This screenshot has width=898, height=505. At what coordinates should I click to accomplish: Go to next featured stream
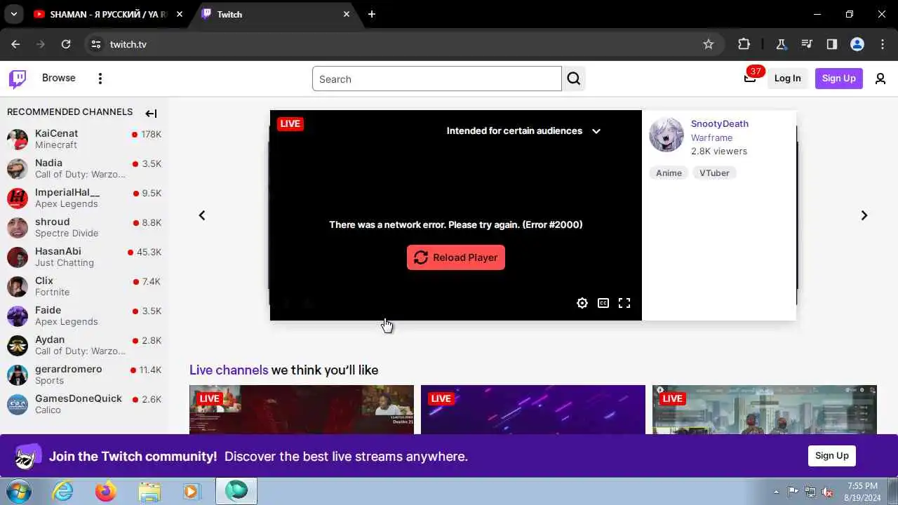click(x=864, y=215)
